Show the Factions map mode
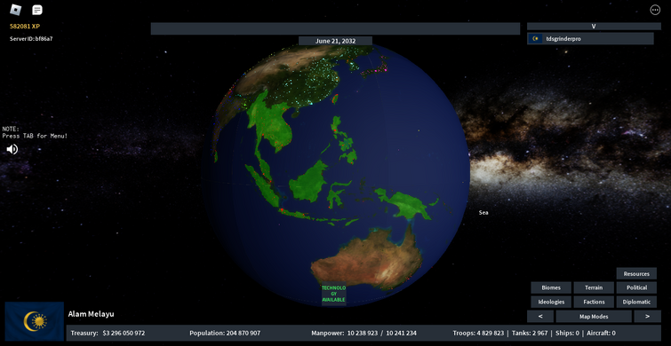Viewport: 671px width, 346px height. point(594,302)
